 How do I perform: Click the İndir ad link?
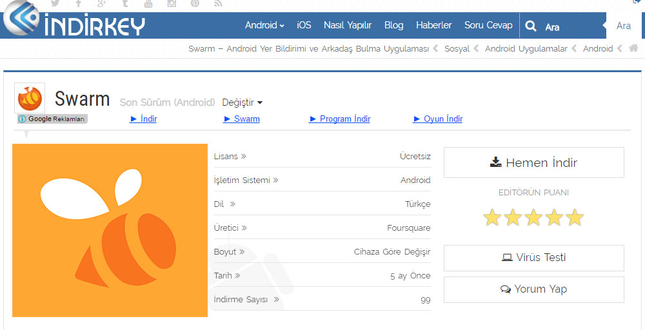144,119
